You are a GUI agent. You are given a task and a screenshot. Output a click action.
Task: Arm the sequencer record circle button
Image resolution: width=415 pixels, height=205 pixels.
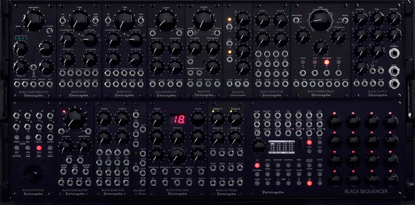[320, 183]
